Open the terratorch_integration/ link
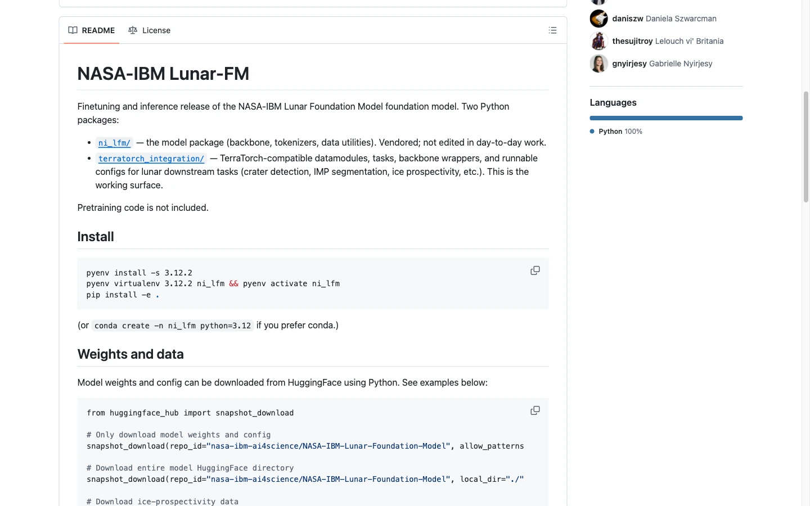 (151, 159)
